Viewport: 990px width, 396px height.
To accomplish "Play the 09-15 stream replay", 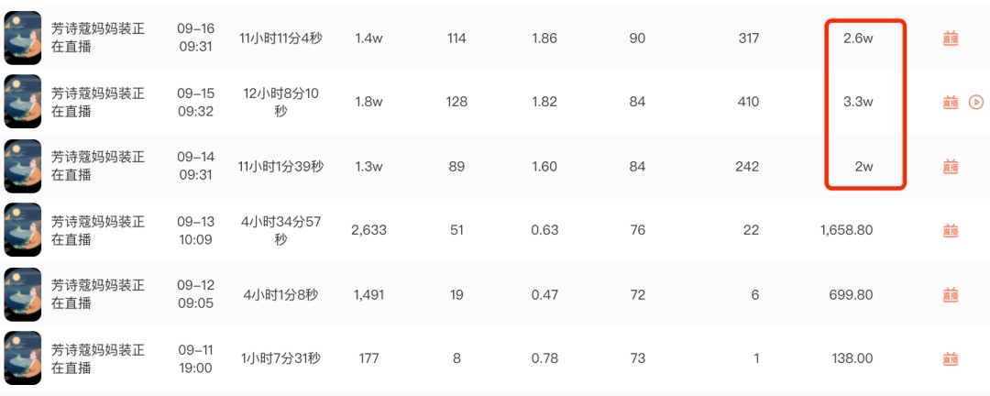I will [x=975, y=102].
